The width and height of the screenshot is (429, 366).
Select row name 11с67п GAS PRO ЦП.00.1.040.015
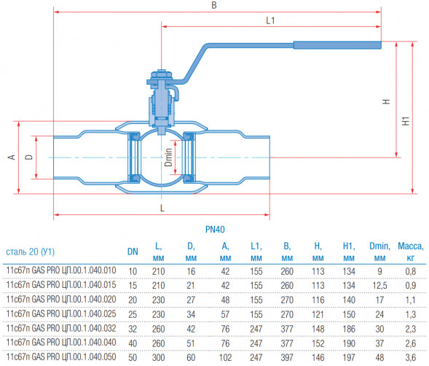point(61,284)
